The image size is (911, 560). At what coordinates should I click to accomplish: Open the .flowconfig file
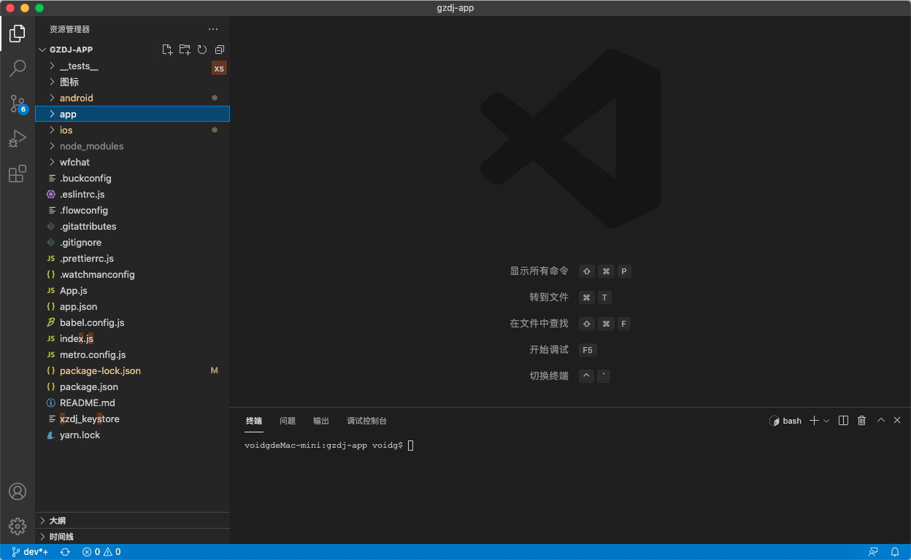point(132,210)
